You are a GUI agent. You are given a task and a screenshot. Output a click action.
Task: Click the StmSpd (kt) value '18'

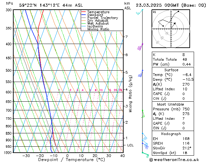(185, 153)
